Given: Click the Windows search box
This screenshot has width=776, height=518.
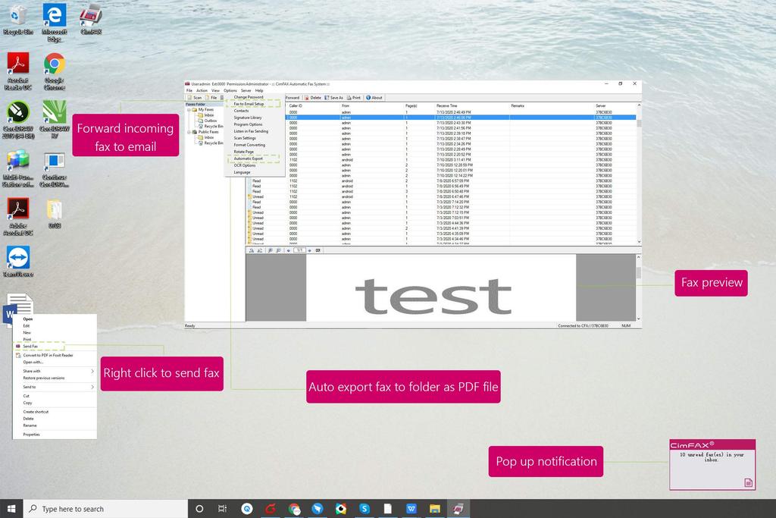Looking at the screenshot, I should (106, 509).
